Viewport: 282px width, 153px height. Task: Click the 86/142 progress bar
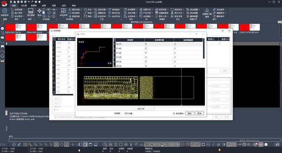[x=141, y=109]
